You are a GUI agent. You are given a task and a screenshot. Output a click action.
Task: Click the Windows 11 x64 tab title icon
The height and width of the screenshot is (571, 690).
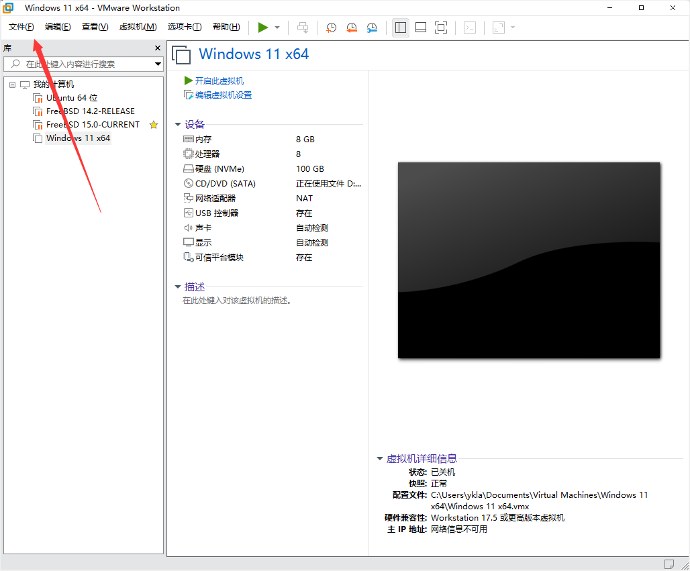[181, 55]
